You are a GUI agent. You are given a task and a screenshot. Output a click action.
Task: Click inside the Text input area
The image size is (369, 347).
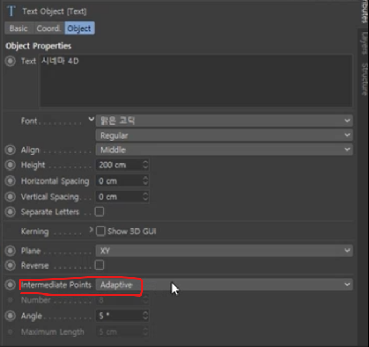click(196, 81)
